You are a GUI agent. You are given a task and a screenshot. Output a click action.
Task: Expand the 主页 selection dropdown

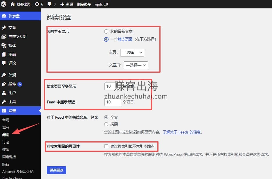click(x=132, y=52)
